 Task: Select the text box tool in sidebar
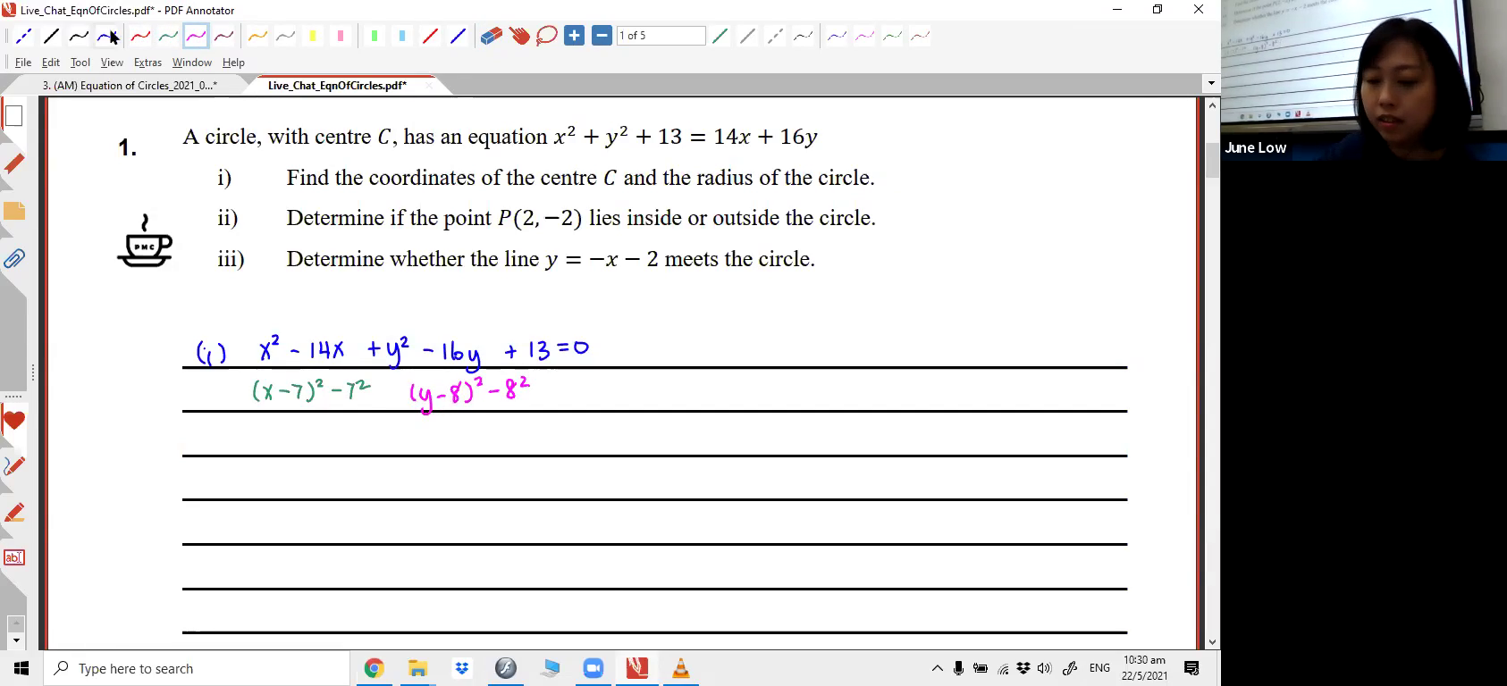coord(14,557)
